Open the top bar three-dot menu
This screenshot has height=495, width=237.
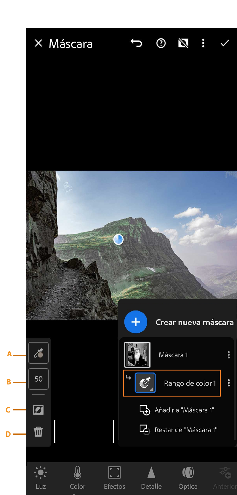tap(203, 43)
